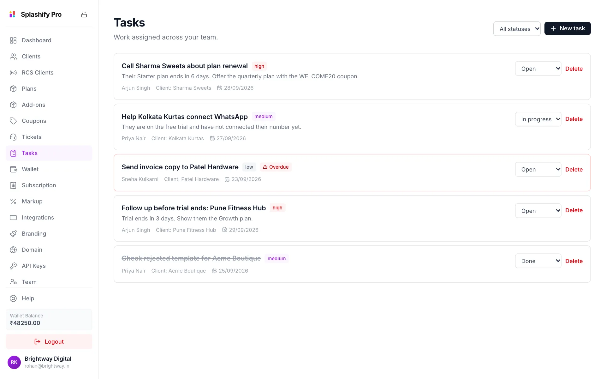The image size is (606, 379).
Task: Click 'Send invoice copy to Patel Hardware' title
Action: [180, 167]
